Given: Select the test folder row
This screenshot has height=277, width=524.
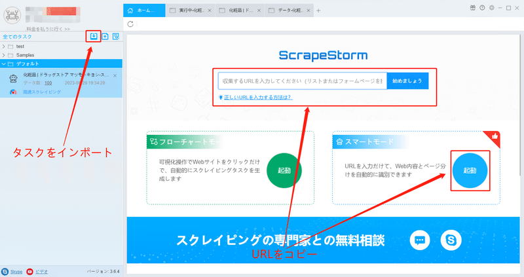Looking at the screenshot, I should pos(61,46).
